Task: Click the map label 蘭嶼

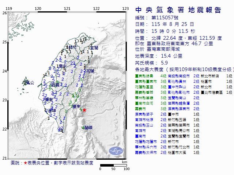Action: (x=88, y=128)
